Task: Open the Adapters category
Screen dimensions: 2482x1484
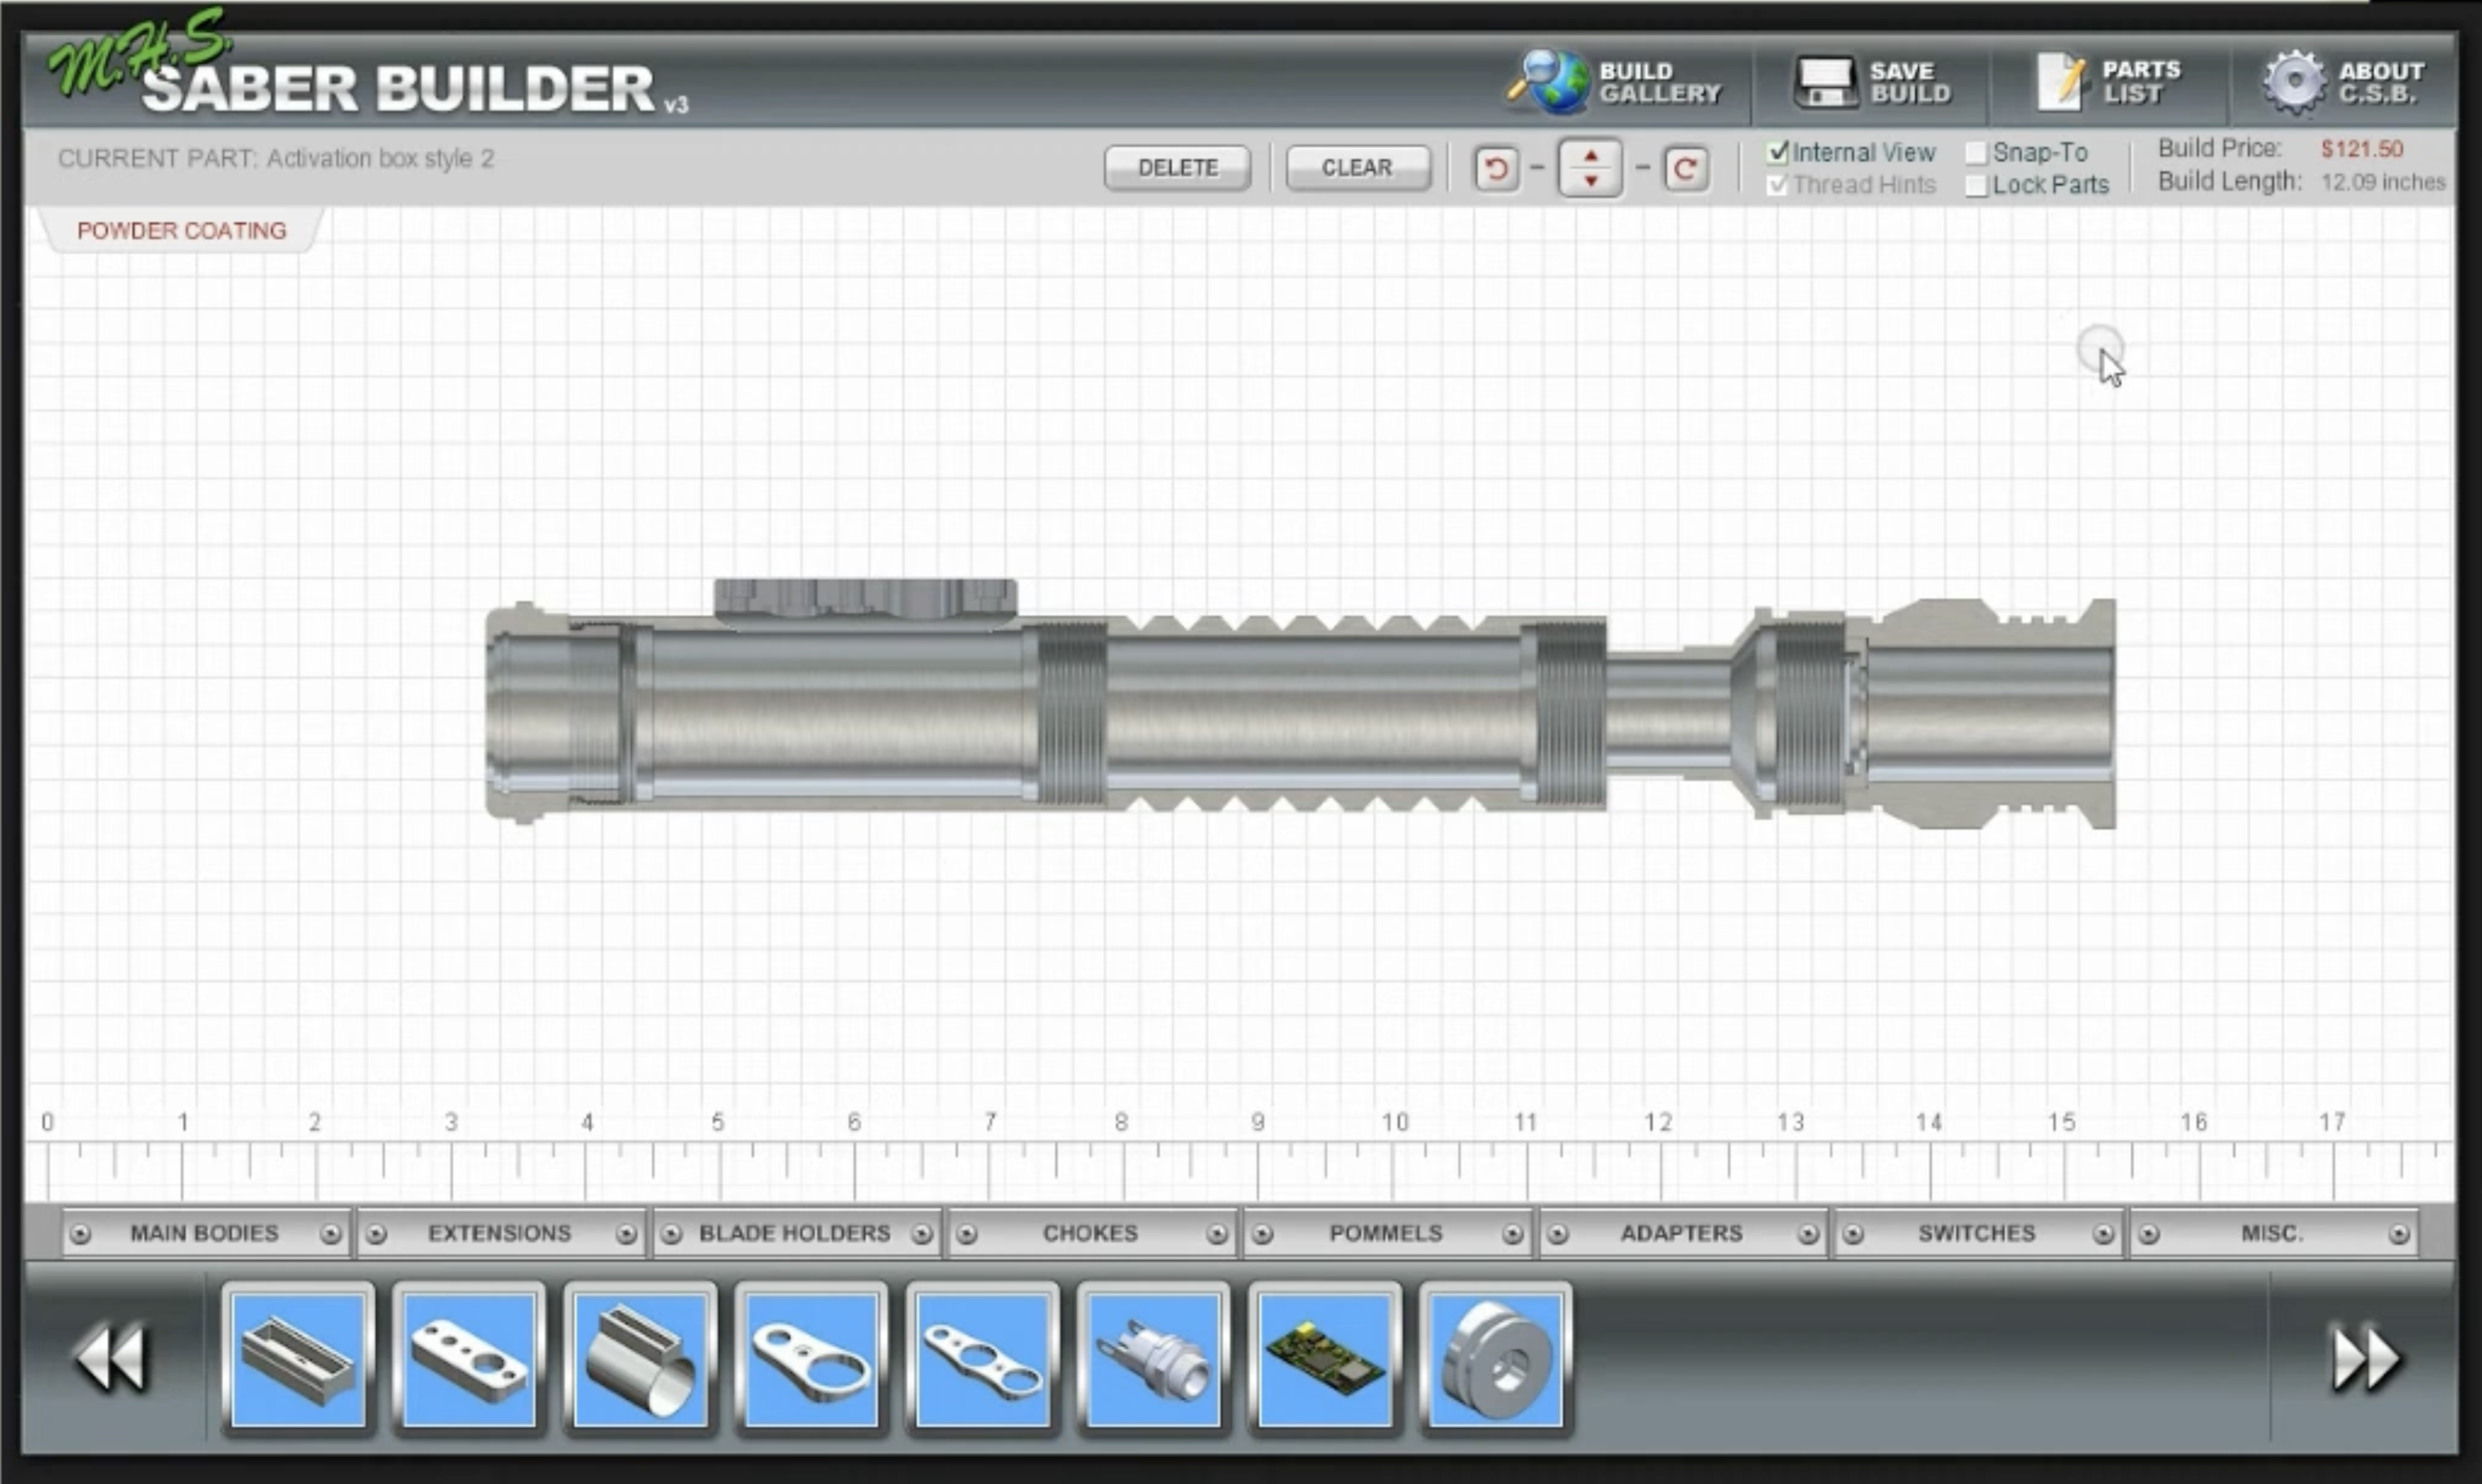Action: [x=1681, y=1233]
